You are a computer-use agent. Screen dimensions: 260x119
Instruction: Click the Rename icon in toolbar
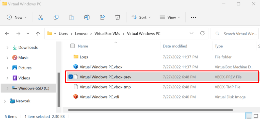pyautogui.click(x=87, y=17)
